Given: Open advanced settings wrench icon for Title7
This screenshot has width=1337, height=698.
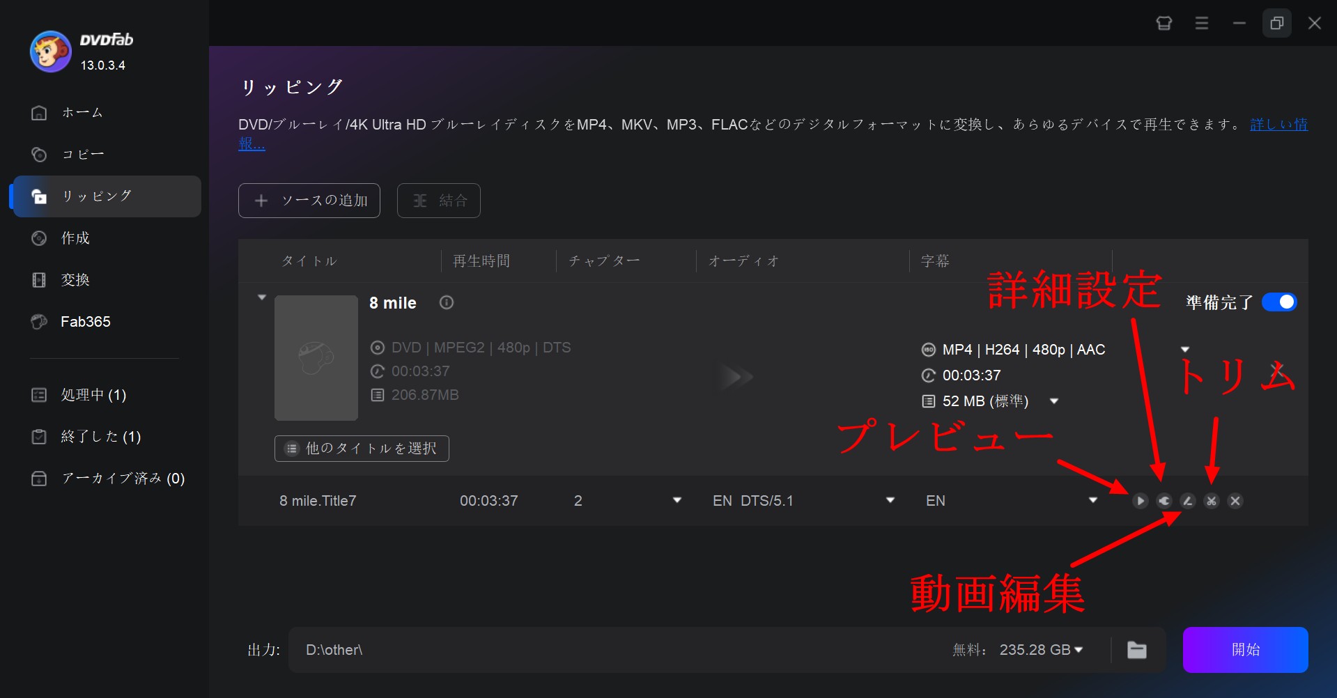Looking at the screenshot, I should point(1164,501).
